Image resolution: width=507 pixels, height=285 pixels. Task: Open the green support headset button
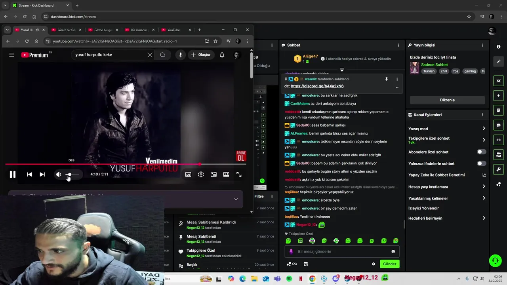(x=495, y=260)
